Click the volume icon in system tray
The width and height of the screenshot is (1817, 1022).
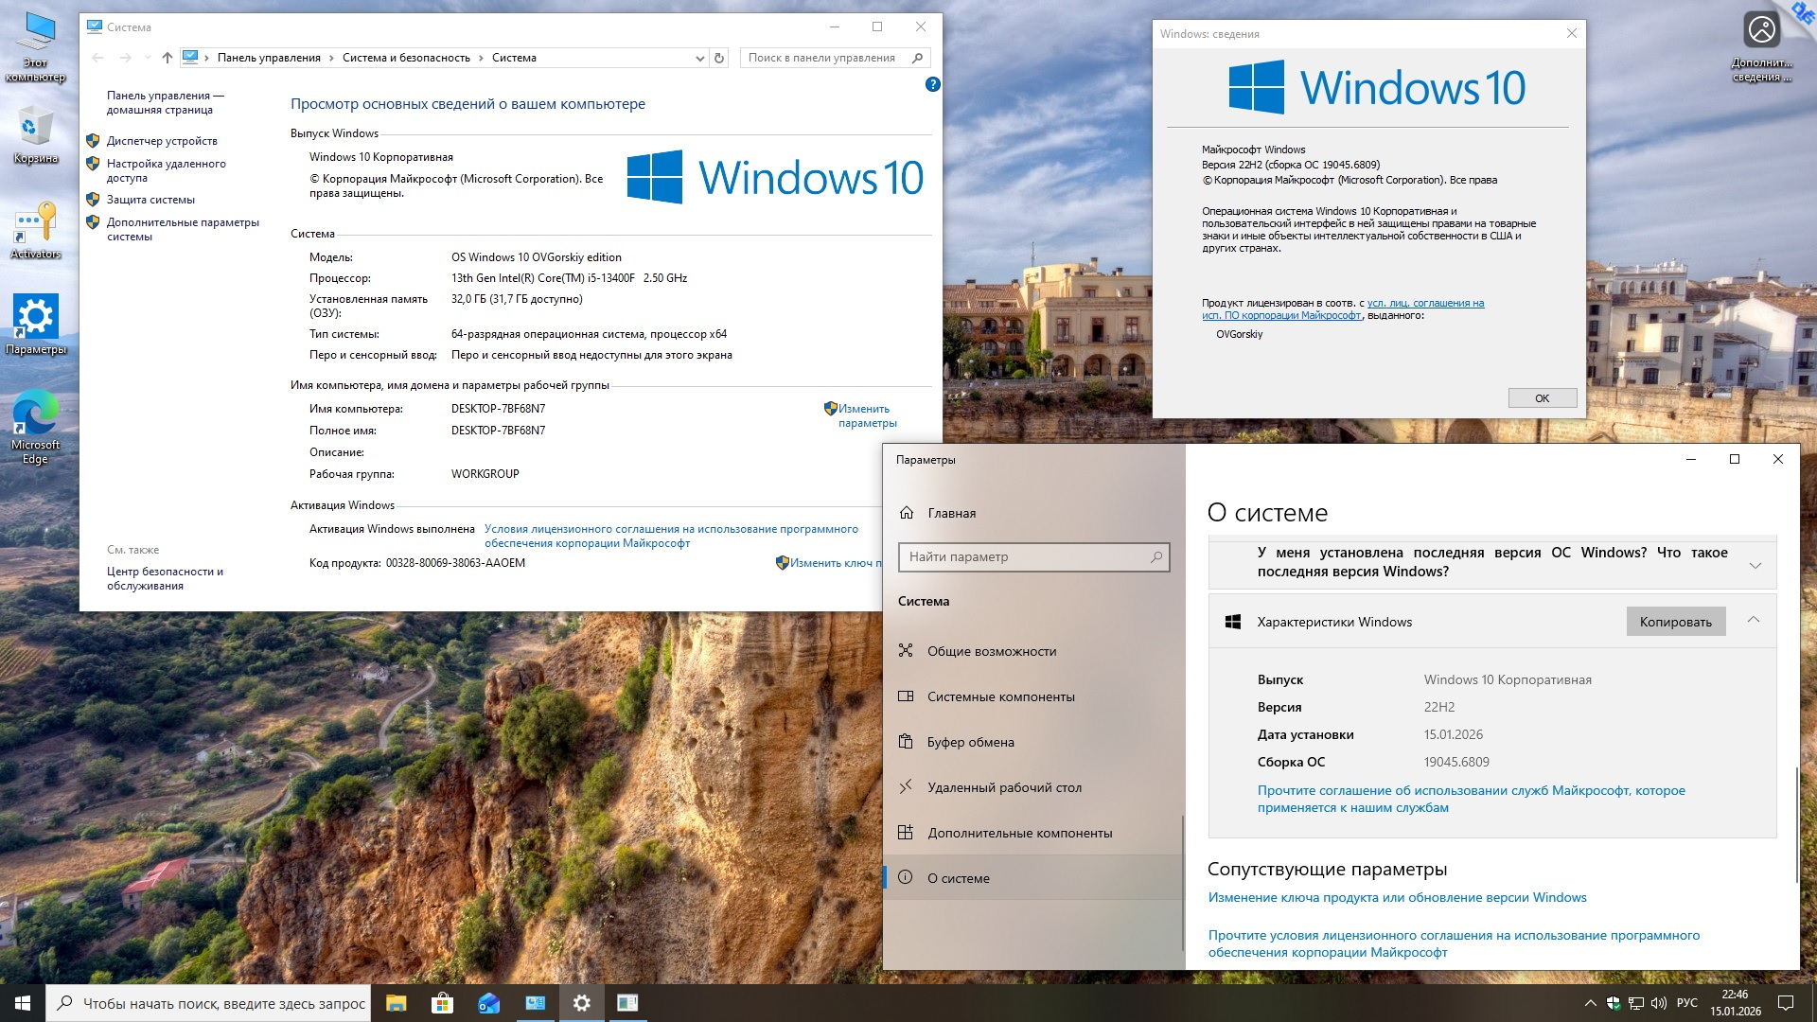(1658, 1003)
